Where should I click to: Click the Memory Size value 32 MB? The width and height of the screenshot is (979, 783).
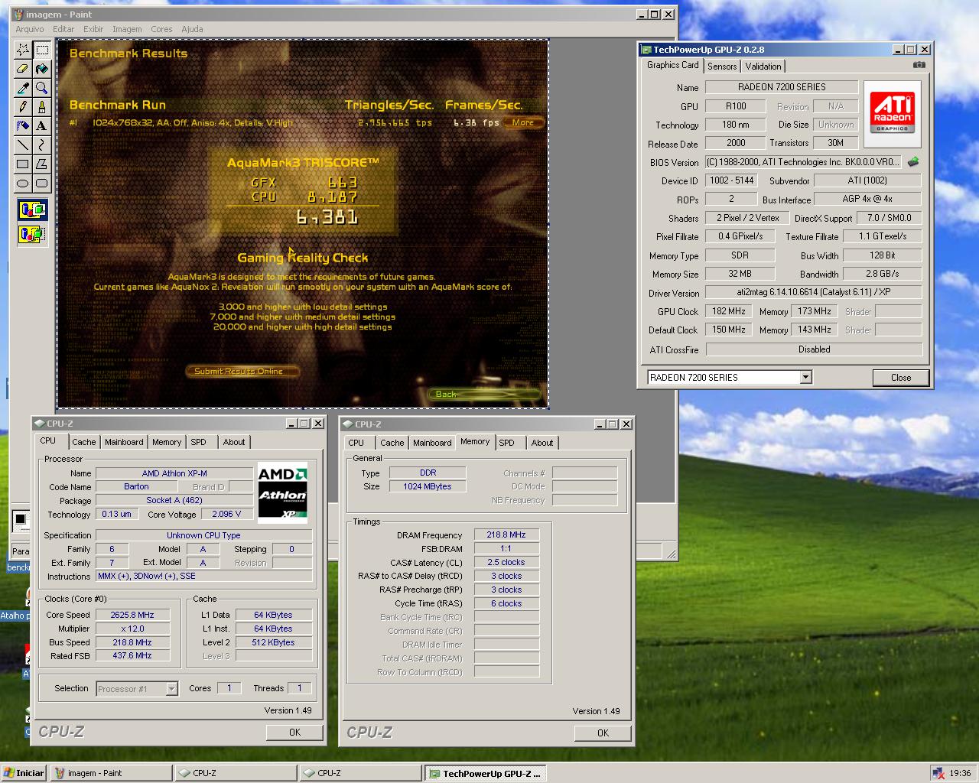pos(740,274)
